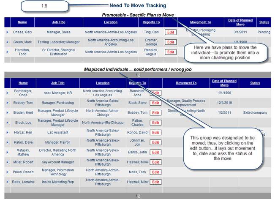Click Edit for Rees, Lorraine
This screenshot has height=202, width=275.
(155, 182)
